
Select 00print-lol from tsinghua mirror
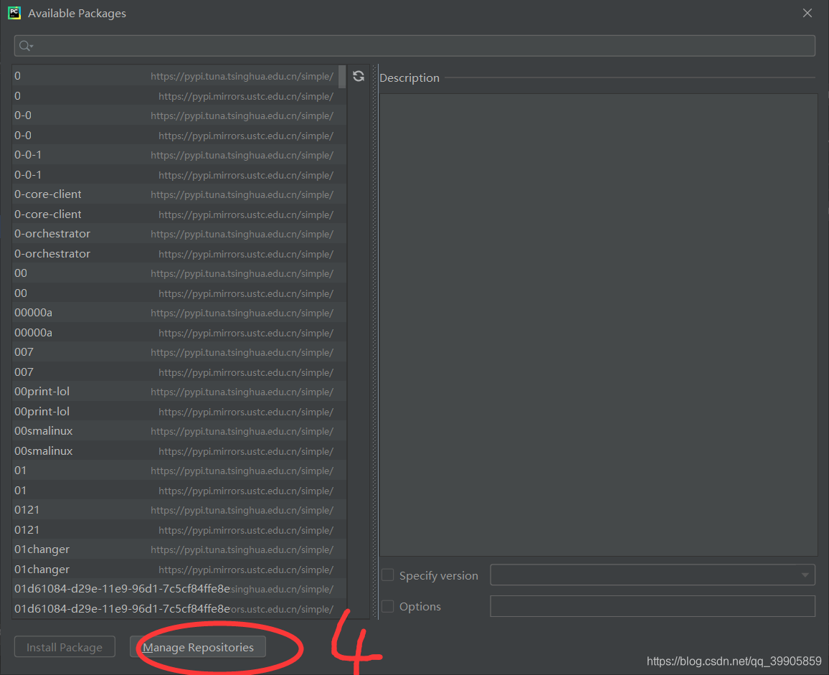(179, 392)
